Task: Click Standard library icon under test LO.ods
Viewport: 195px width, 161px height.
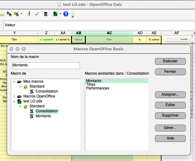Action: click(x=26, y=107)
